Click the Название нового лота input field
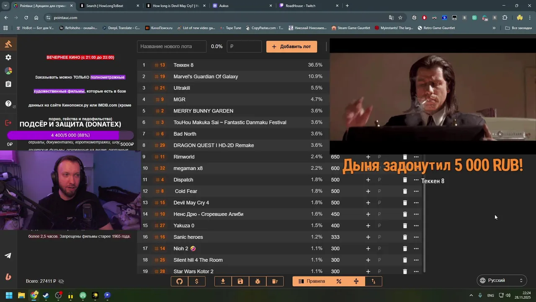The height and width of the screenshot is (302, 536). coord(172,47)
